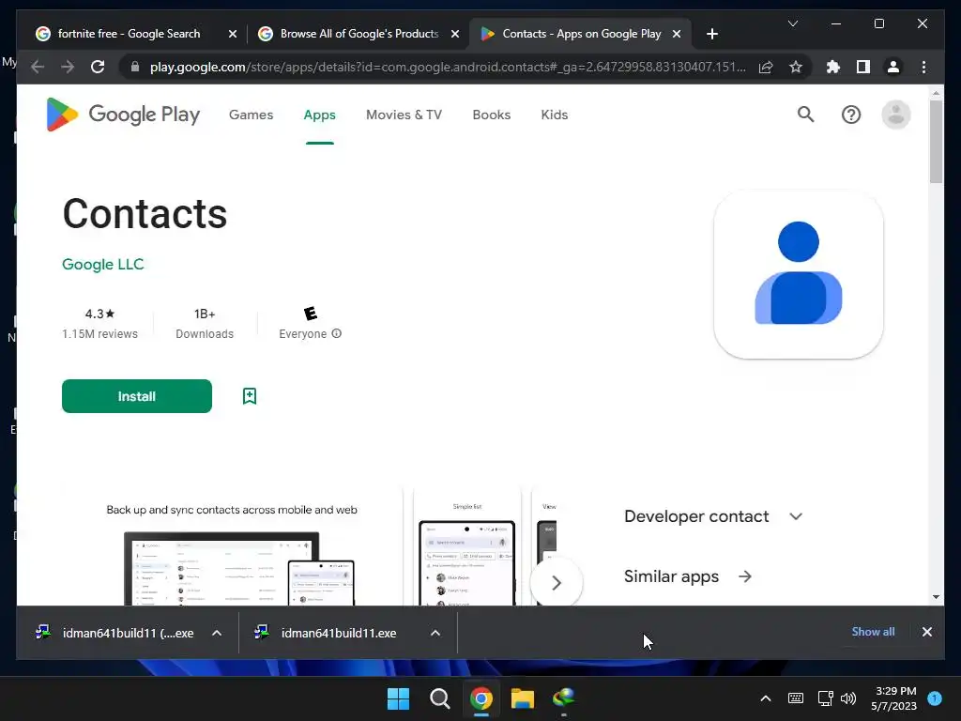Close the downloads bar
The image size is (961, 721).
click(x=926, y=632)
